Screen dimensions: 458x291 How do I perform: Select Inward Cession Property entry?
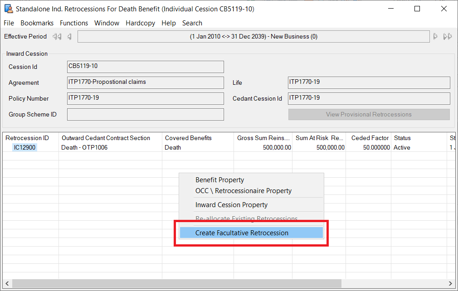click(x=232, y=205)
